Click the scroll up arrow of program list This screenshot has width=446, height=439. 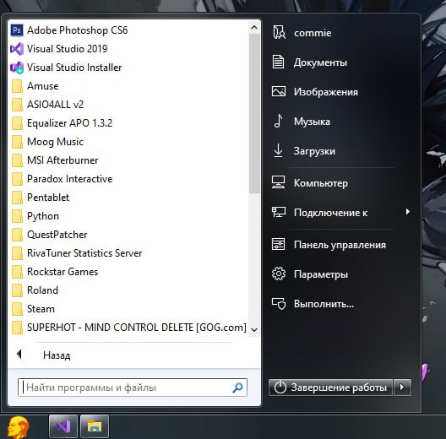pos(254,28)
